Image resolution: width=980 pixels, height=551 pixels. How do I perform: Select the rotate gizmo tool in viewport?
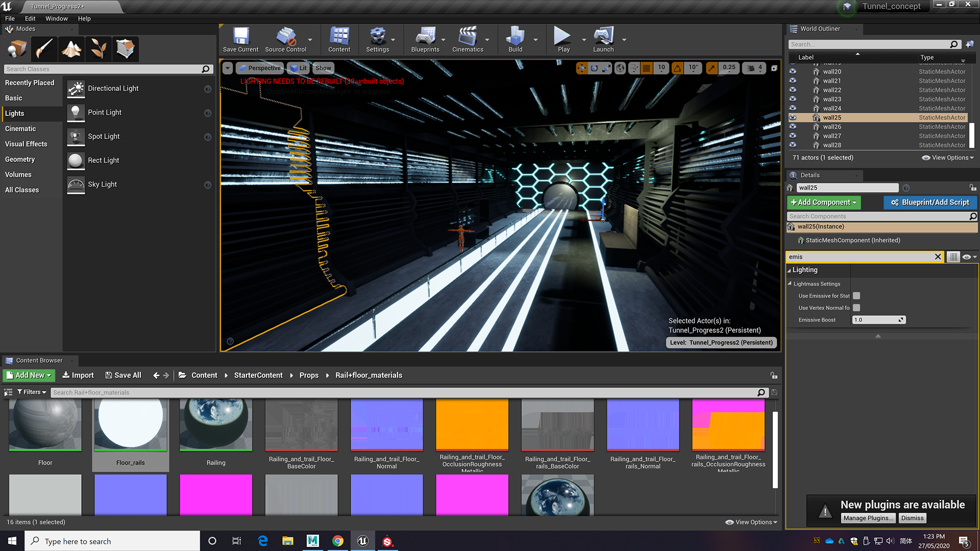(x=594, y=68)
